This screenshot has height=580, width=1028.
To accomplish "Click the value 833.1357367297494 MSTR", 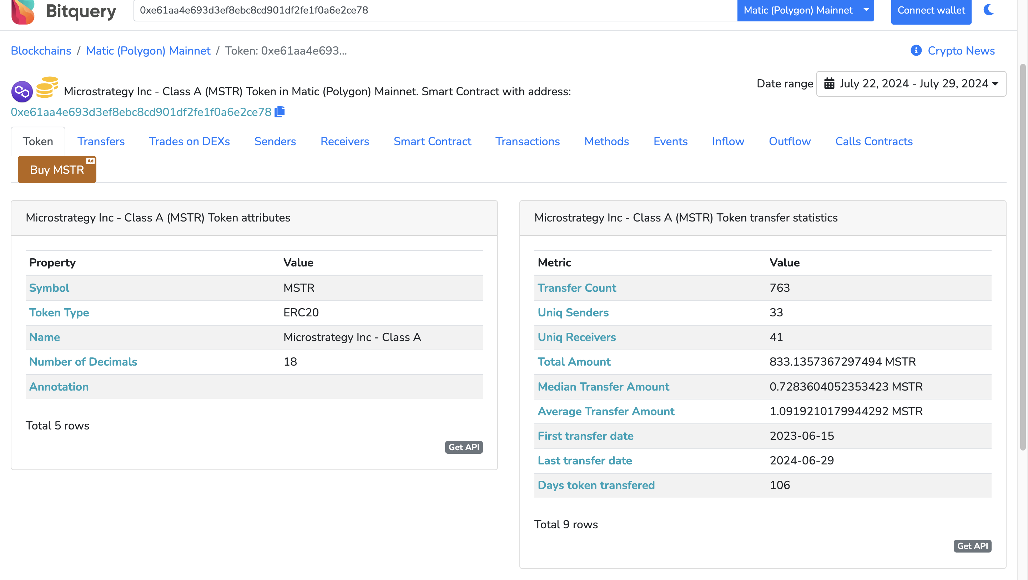I will tap(842, 362).
